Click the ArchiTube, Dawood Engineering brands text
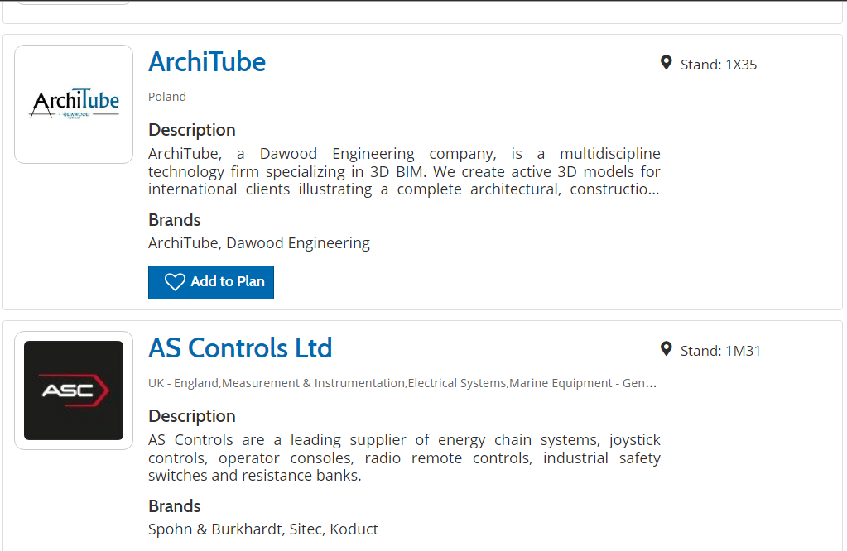847x551 pixels. click(x=259, y=243)
